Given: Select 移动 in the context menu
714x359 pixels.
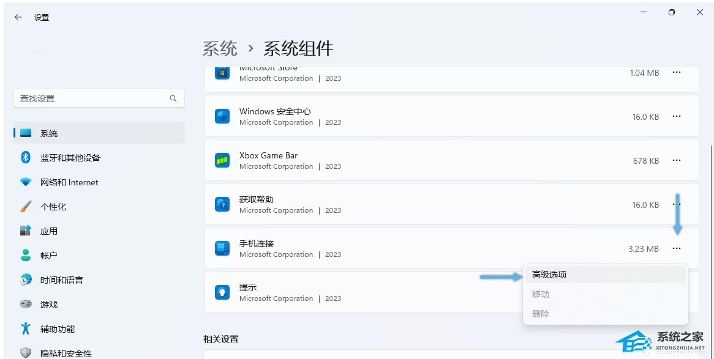Looking at the screenshot, I should click(x=605, y=294).
